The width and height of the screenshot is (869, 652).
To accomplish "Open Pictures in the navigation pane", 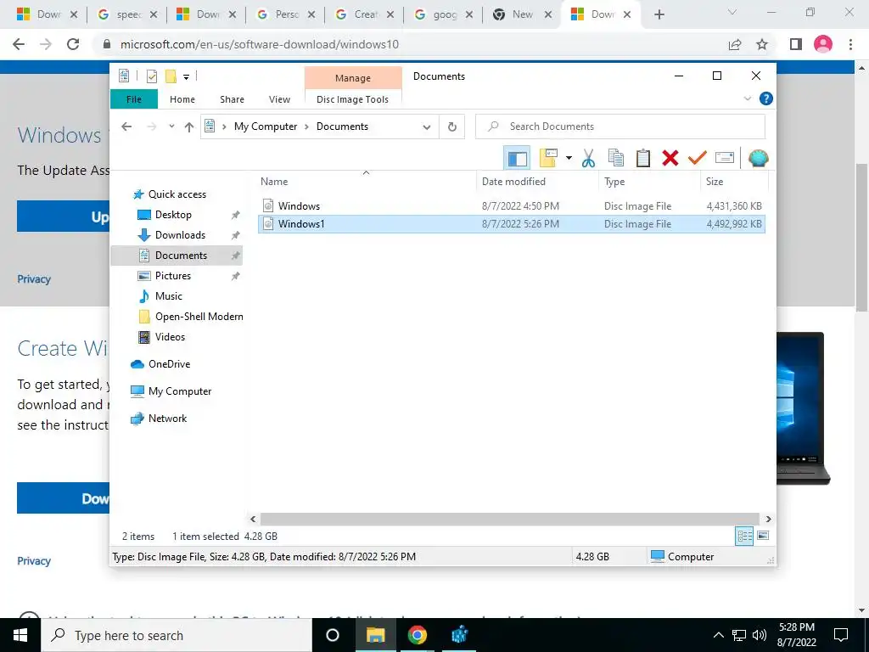I will (172, 276).
